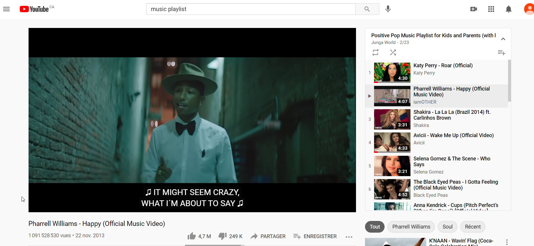The height and width of the screenshot is (246, 534).
Task: Open 'Shakira - La La La (Brazil 2014)' title
Action: (452, 115)
